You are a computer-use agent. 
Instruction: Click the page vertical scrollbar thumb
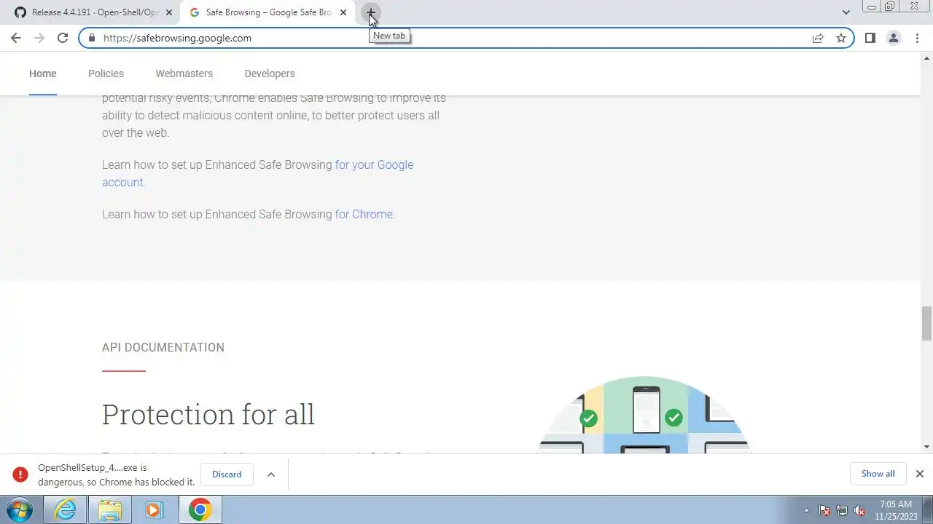[926, 323]
